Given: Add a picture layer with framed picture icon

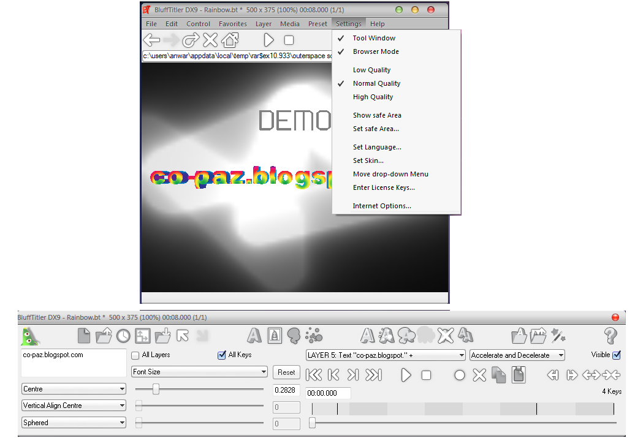Looking at the screenshot, I should (275, 336).
